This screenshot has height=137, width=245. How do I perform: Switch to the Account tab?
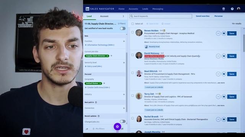click(x=104, y=16)
